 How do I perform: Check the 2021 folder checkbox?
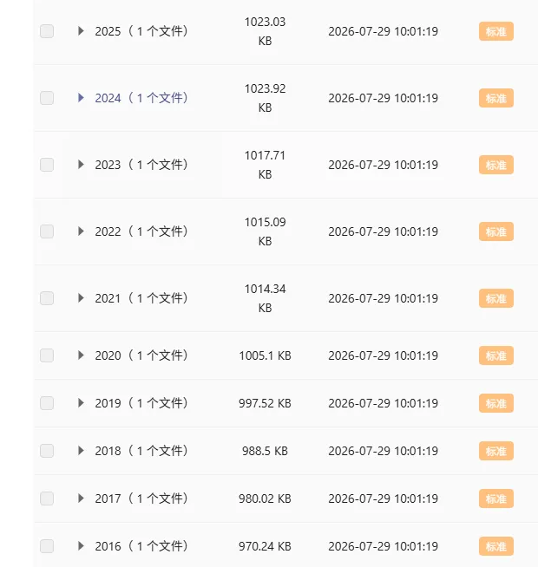coord(47,298)
